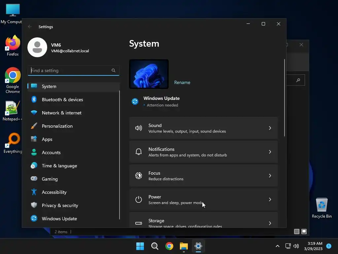Click the Rename link
This screenshot has width=338, height=254.
click(x=182, y=82)
